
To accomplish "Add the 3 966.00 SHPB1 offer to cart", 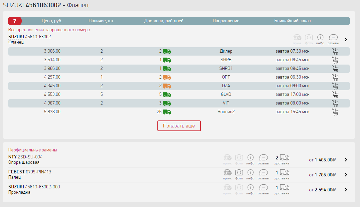I will click(x=335, y=69).
